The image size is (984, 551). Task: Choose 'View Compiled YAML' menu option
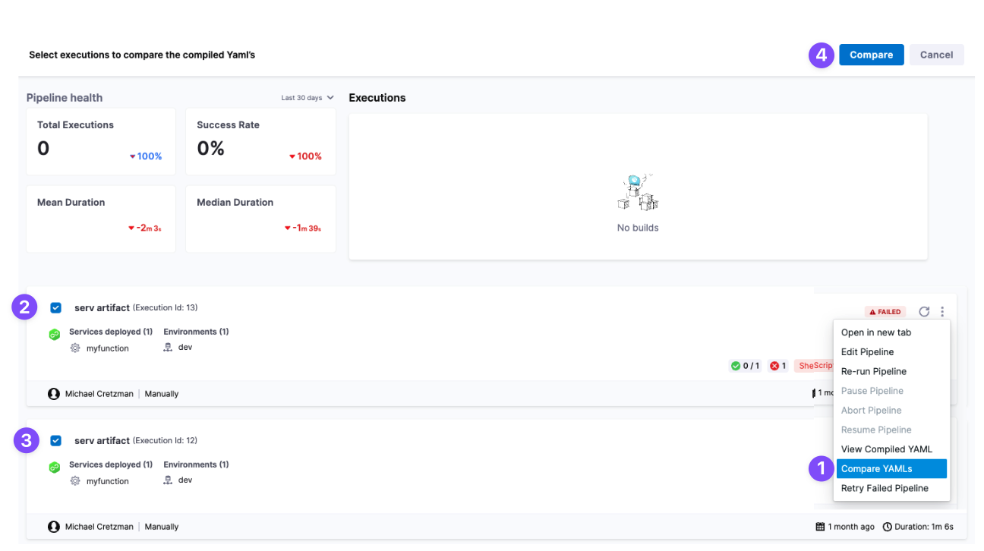click(886, 449)
